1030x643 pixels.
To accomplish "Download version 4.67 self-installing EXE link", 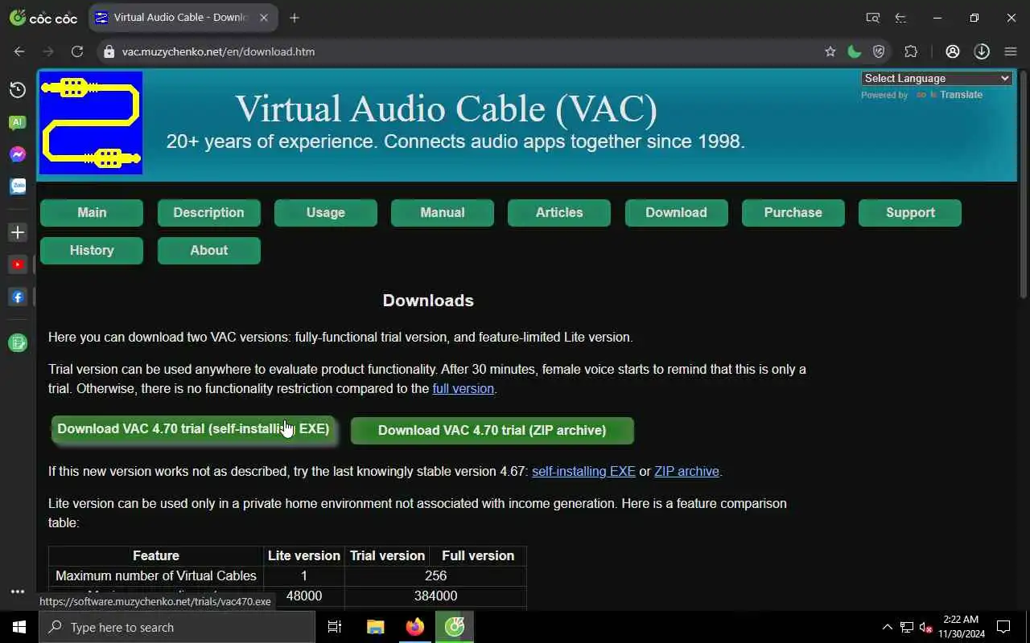I will click(583, 472).
